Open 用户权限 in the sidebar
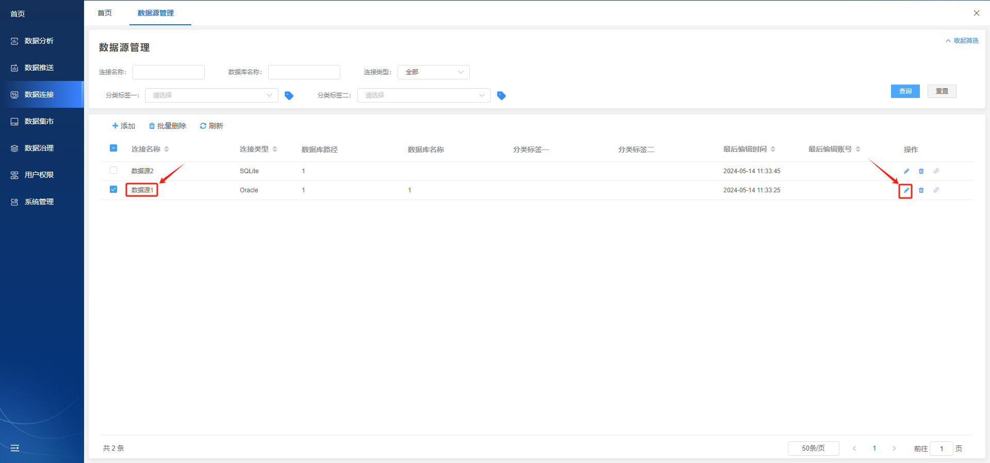Viewport: 990px width, 463px height. click(x=39, y=175)
